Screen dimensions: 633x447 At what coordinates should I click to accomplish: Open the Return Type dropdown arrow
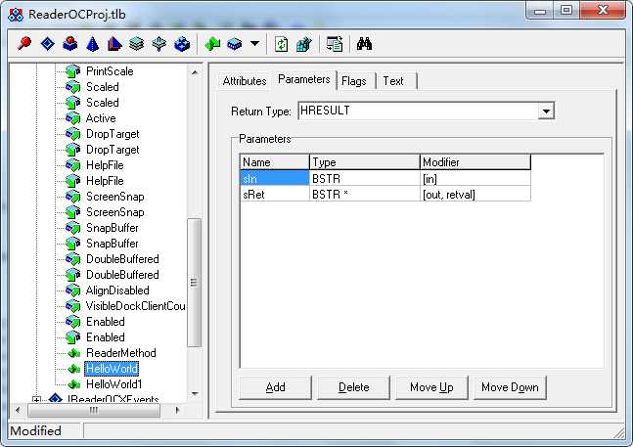(x=546, y=111)
